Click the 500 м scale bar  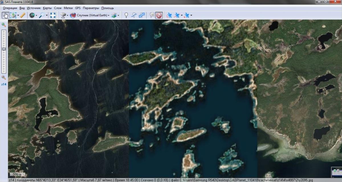(x=18, y=174)
